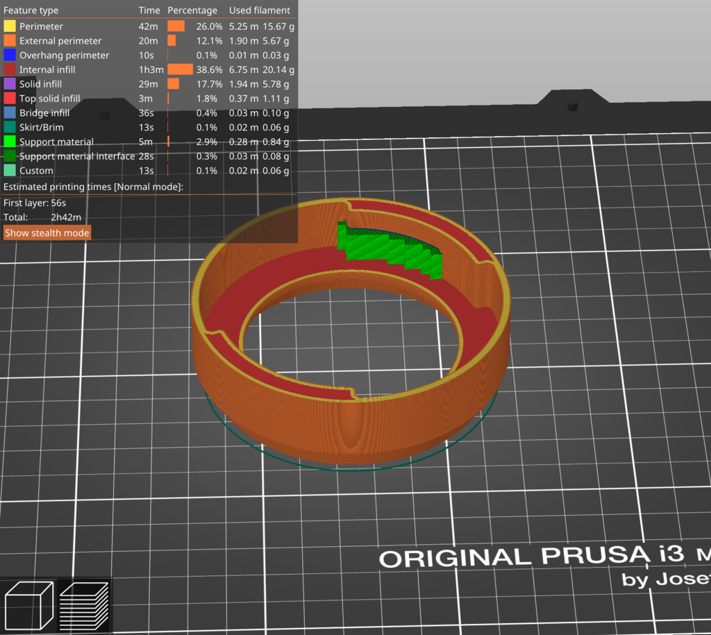Click the Estimated printing times label

[93, 187]
